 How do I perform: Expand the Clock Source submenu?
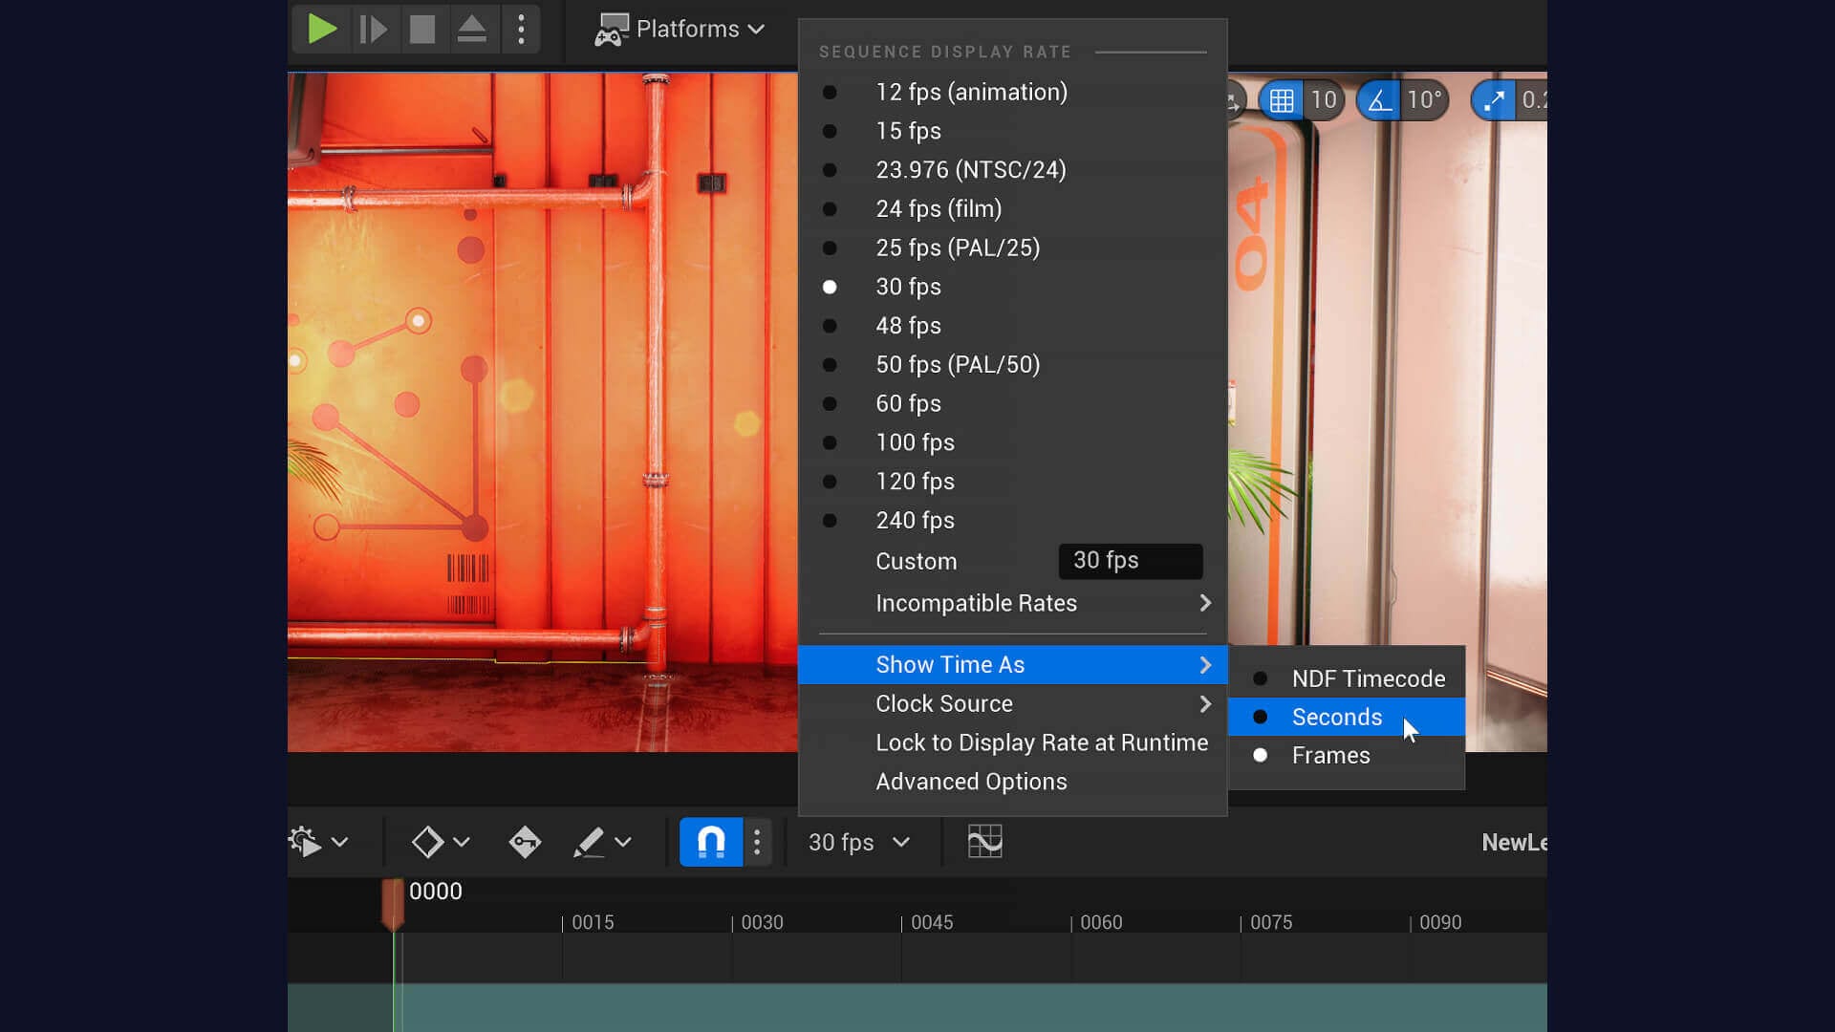[944, 703]
